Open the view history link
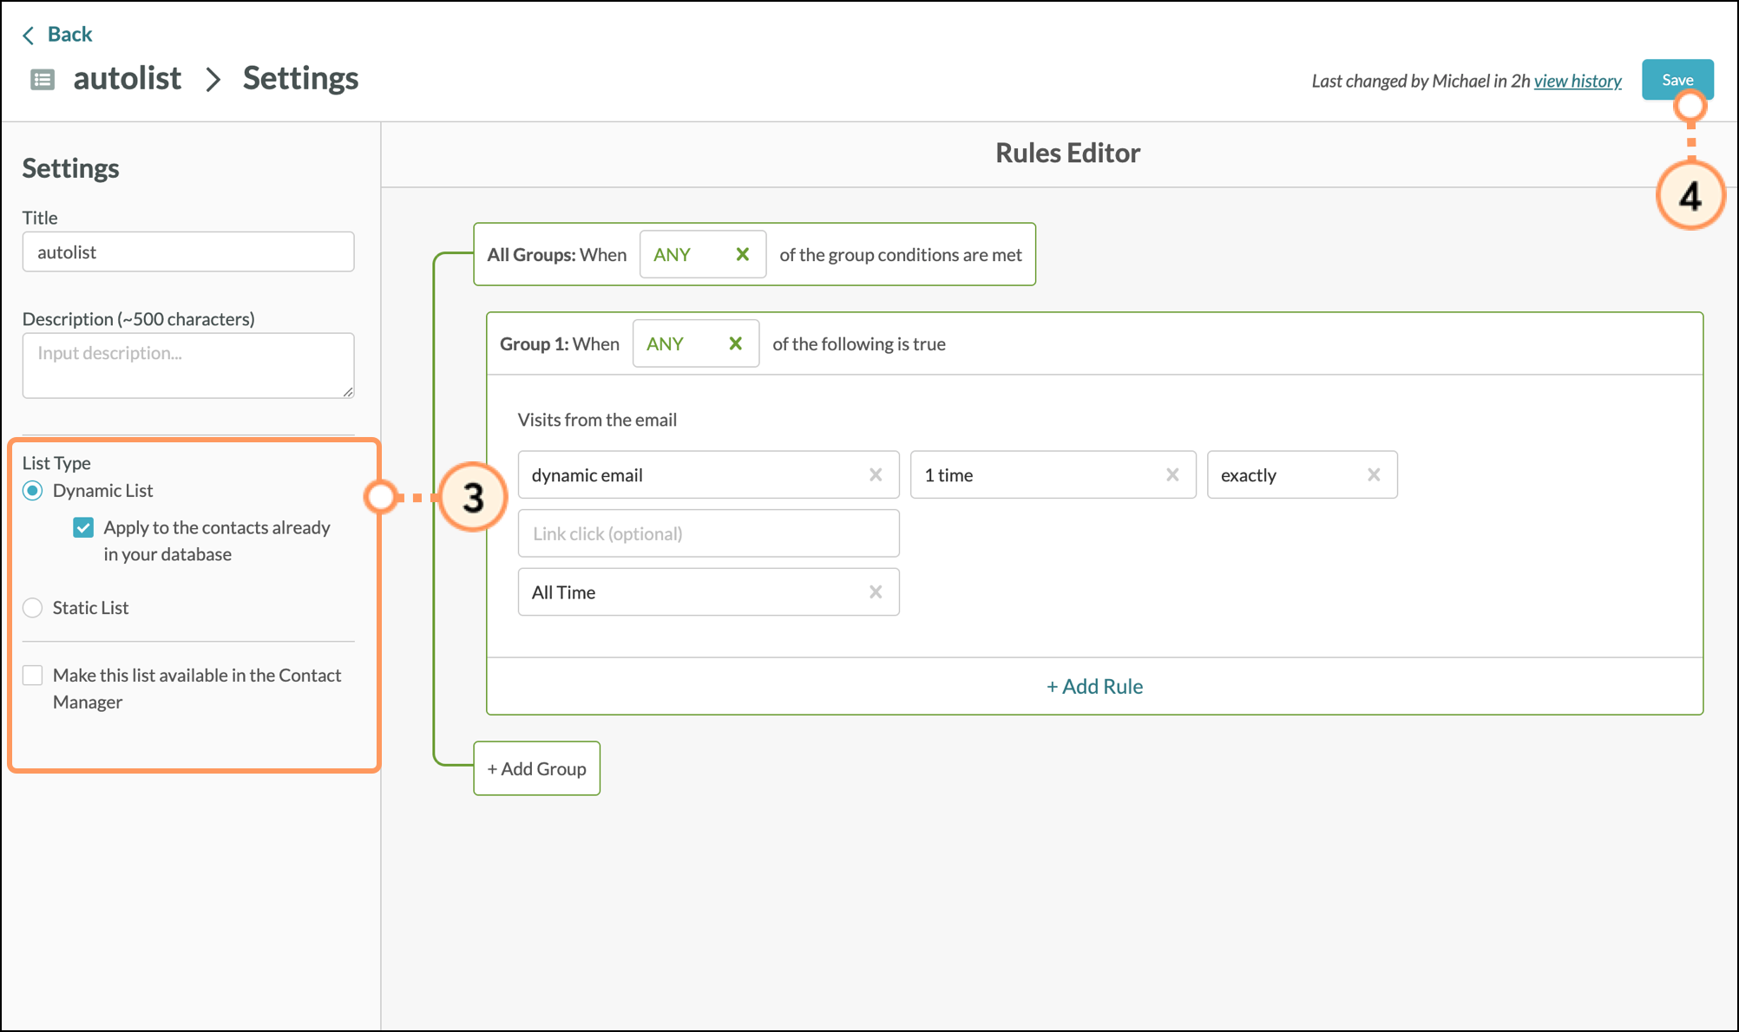This screenshot has width=1739, height=1032. [x=1577, y=81]
